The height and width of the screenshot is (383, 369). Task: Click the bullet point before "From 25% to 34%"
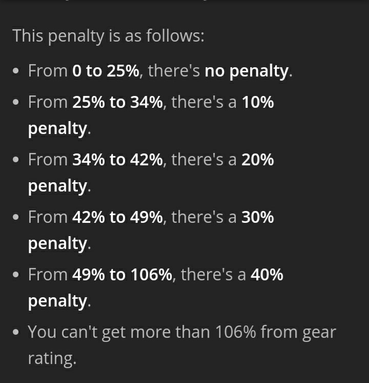pos(17,104)
